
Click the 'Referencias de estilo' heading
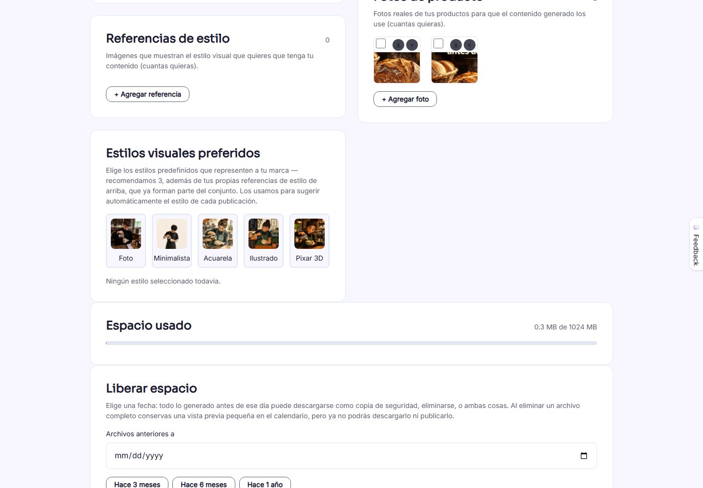pyautogui.click(x=168, y=39)
